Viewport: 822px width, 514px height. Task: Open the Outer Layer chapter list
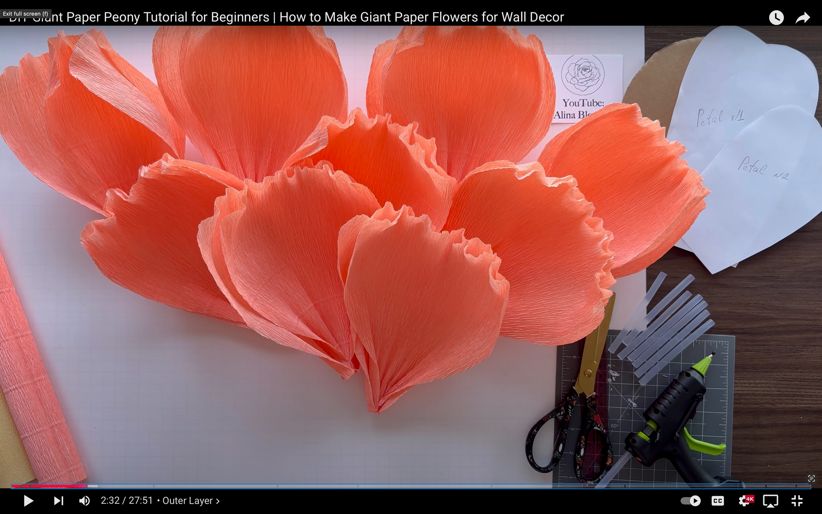coord(188,500)
